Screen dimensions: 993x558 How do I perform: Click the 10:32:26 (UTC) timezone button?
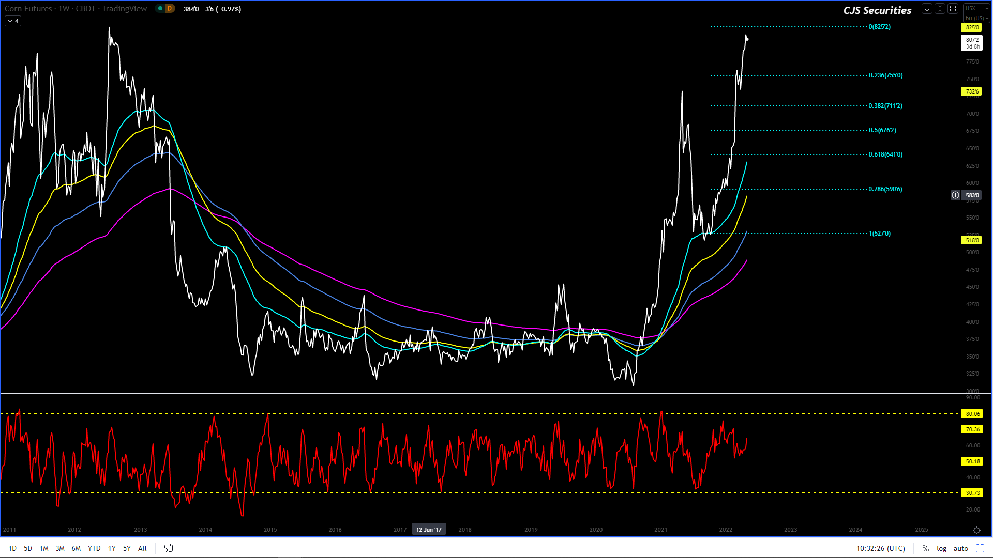(880, 548)
